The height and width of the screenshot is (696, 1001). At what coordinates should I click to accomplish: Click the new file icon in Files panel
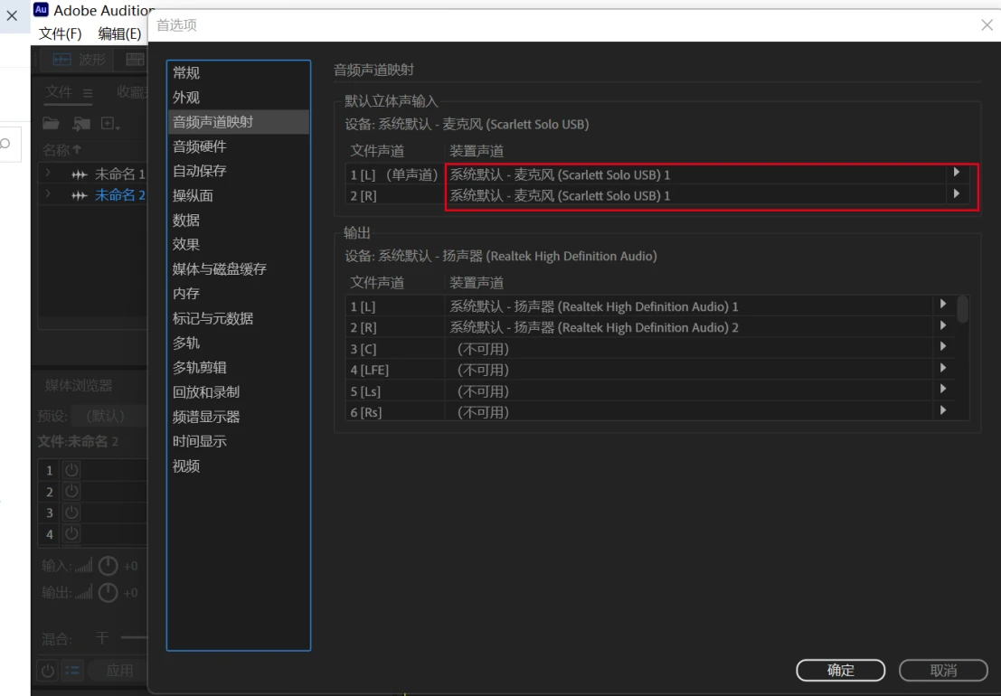click(109, 123)
